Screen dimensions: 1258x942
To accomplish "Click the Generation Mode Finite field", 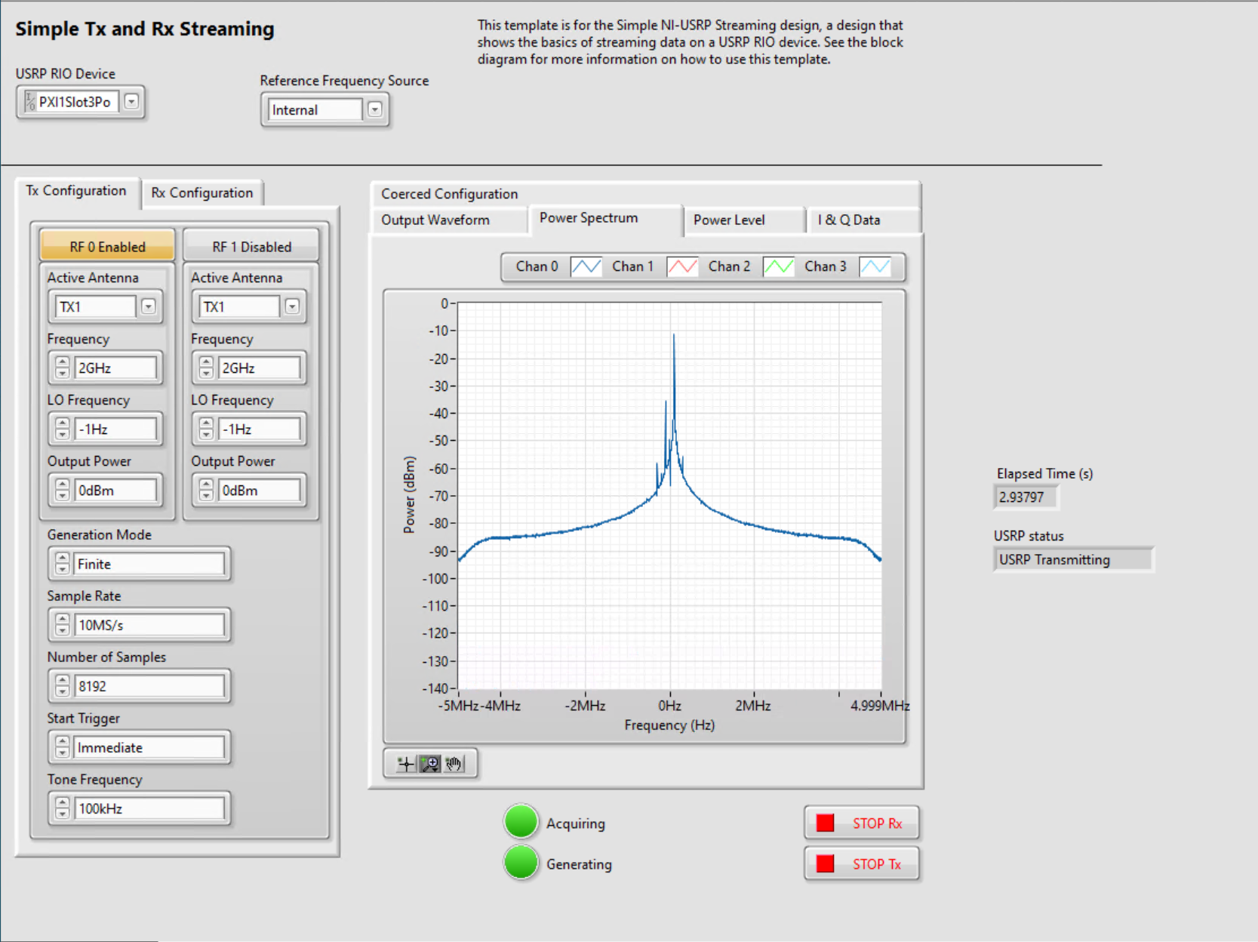I will pyautogui.click(x=149, y=564).
